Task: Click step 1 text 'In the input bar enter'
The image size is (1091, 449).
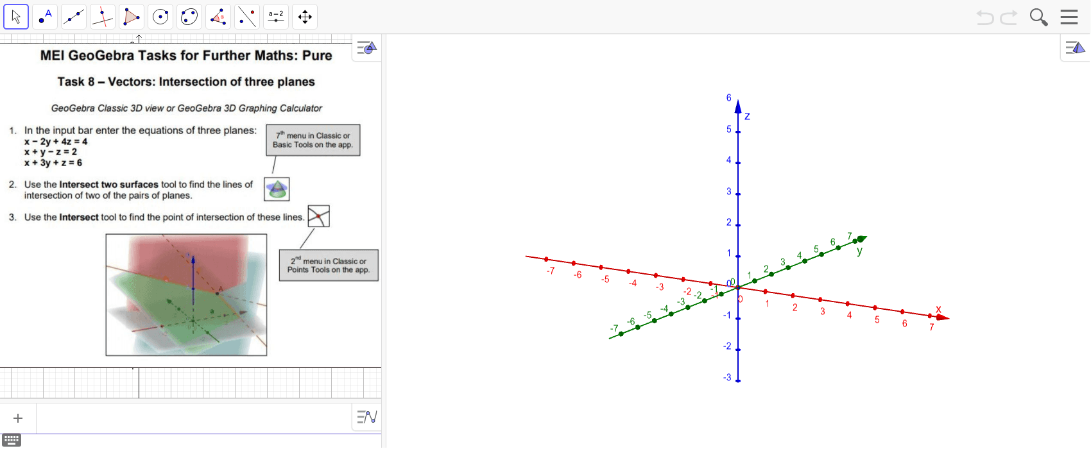Action: pyautogui.click(x=141, y=130)
